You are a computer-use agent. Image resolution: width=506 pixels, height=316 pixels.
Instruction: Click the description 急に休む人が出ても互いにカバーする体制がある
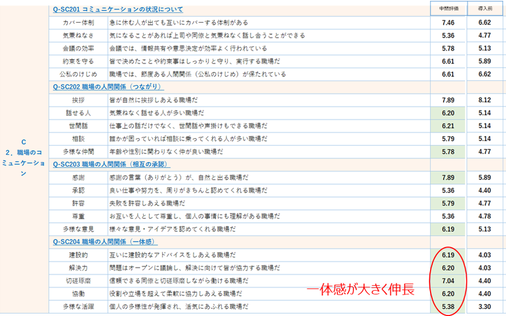(179, 23)
